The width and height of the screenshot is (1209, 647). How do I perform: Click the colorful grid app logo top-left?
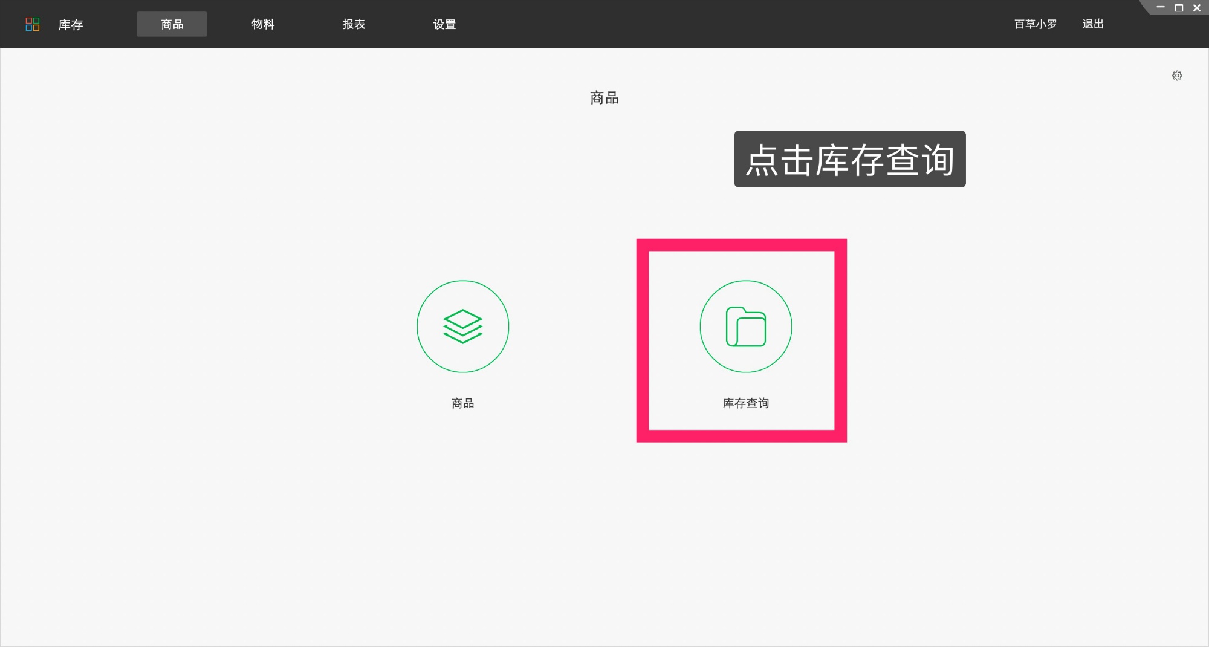(33, 24)
